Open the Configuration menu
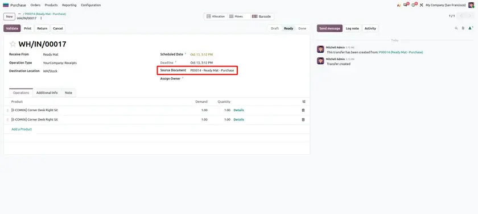 [91, 5]
